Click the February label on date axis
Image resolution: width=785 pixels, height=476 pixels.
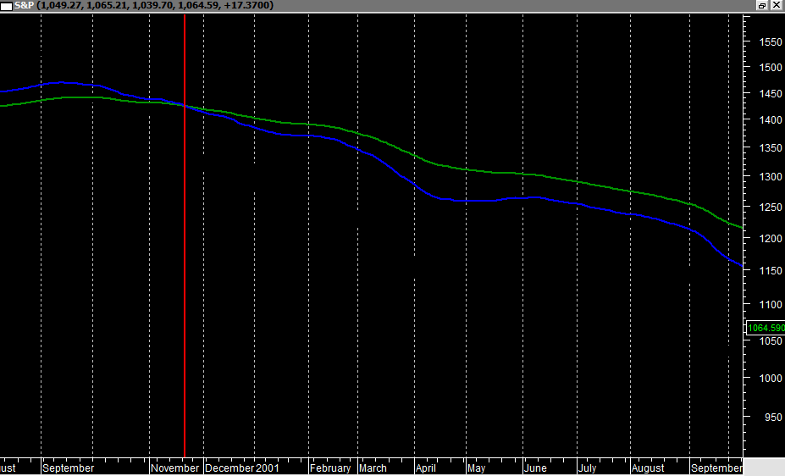(x=330, y=468)
